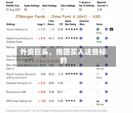Click Pinduoduo P/E value 86.21
This screenshot has height=113, width=133.
(60, 92)
